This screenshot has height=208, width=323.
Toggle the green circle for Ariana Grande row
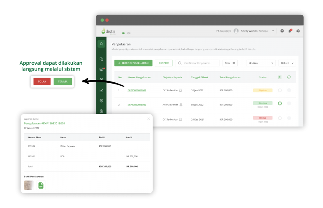pos(280,103)
